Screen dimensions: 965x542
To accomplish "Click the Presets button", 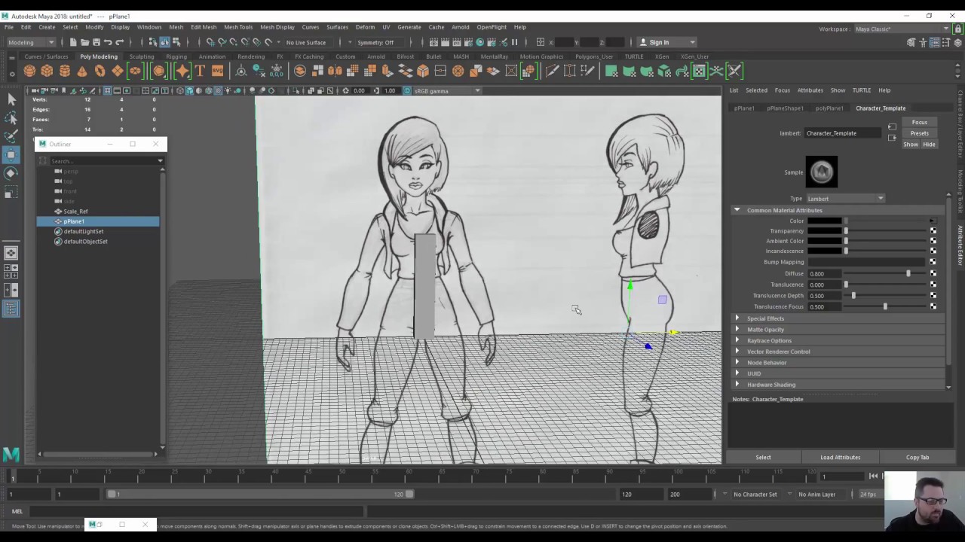I will coord(919,133).
